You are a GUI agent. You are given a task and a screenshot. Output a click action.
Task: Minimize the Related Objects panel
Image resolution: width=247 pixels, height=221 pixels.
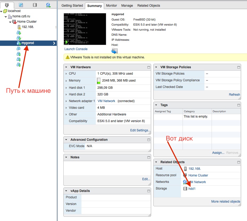[238, 162]
